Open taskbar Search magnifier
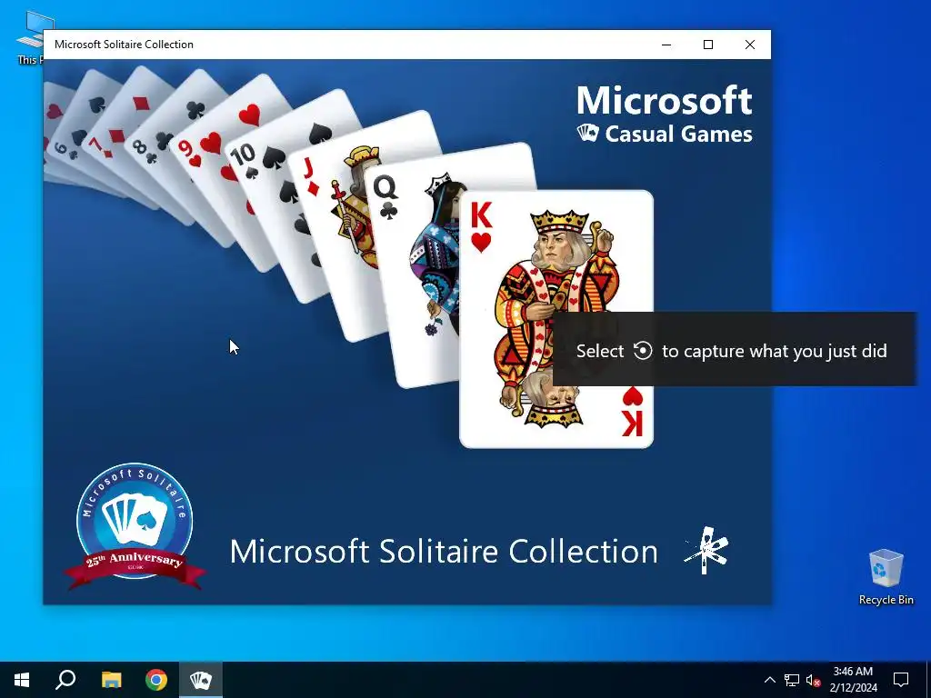 coord(65,680)
